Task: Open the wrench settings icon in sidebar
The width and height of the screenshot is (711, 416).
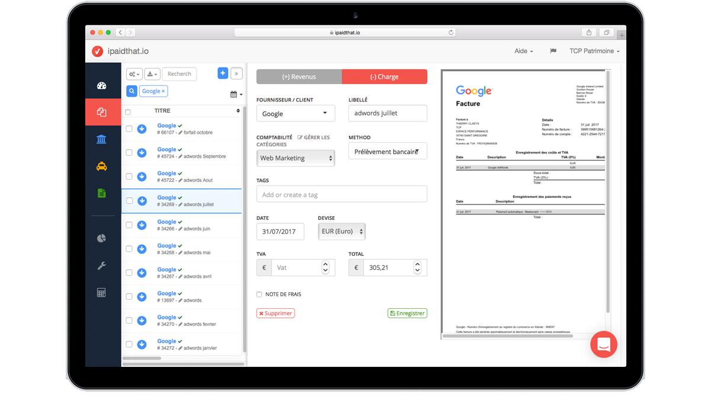Action: point(102,265)
